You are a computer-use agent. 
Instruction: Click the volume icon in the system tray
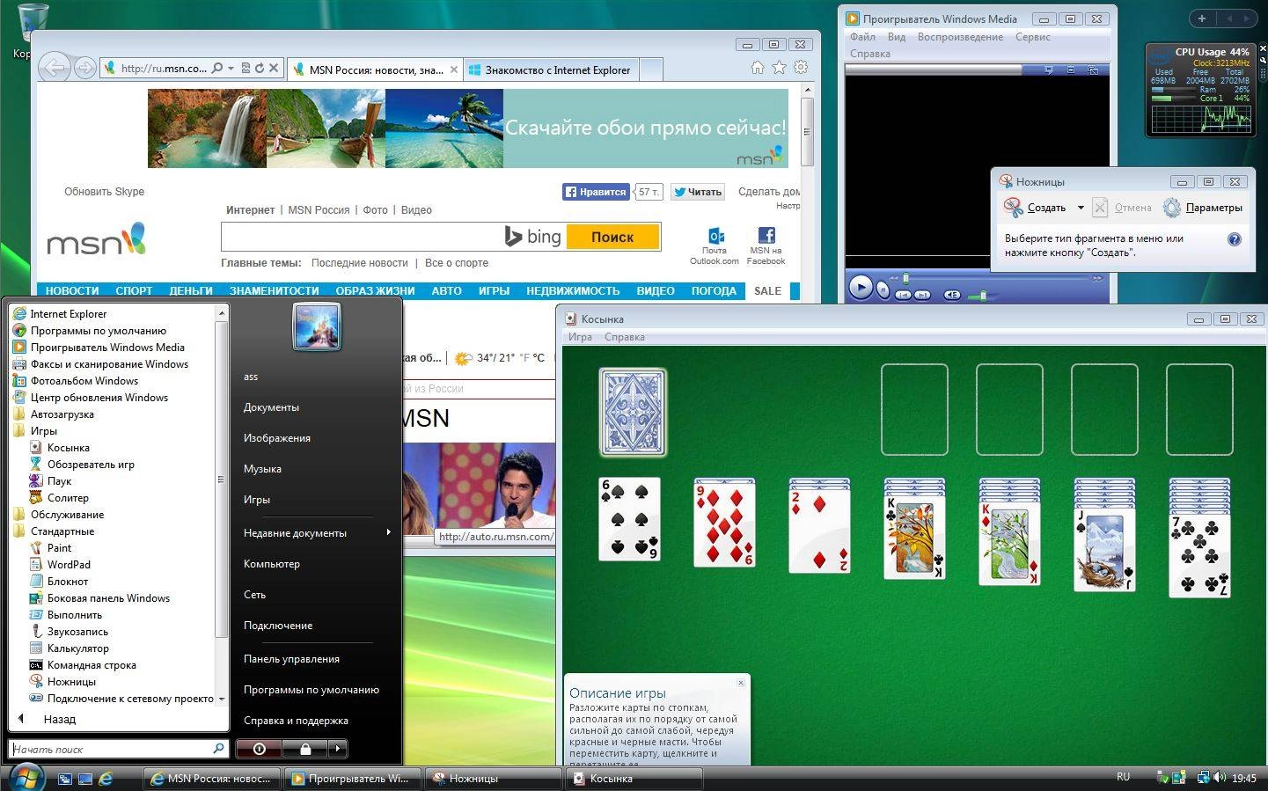1220,778
